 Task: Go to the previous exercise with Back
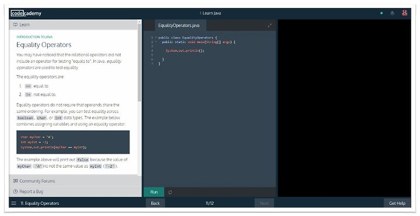pyautogui.click(x=155, y=203)
